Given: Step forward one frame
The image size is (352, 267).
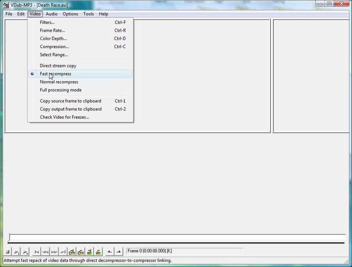Looking at the screenshot, I should tap(54, 252).
